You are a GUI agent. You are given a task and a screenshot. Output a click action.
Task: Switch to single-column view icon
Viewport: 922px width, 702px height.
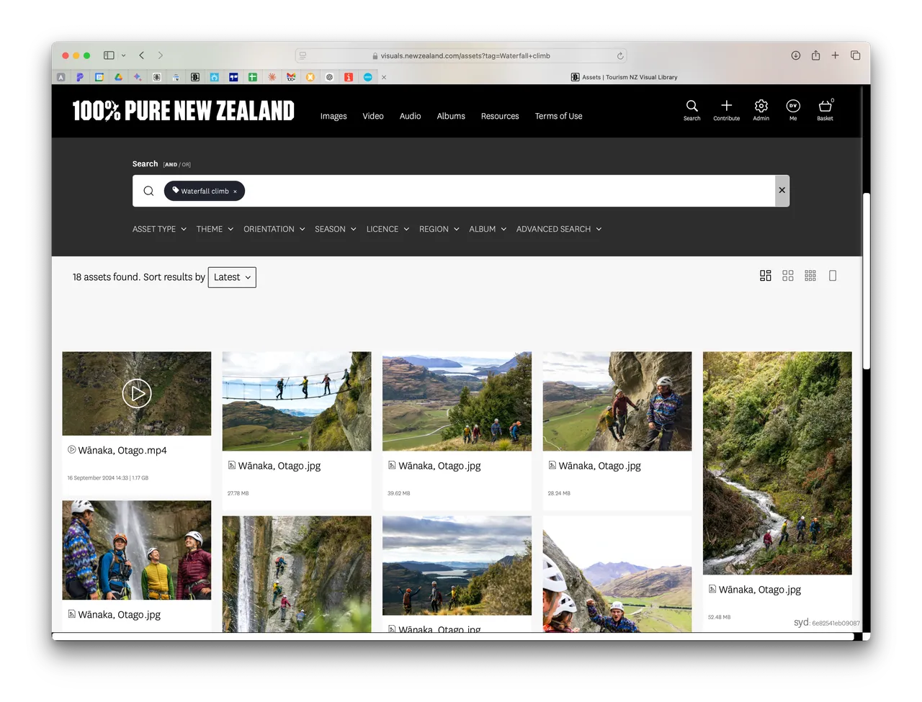[833, 275]
